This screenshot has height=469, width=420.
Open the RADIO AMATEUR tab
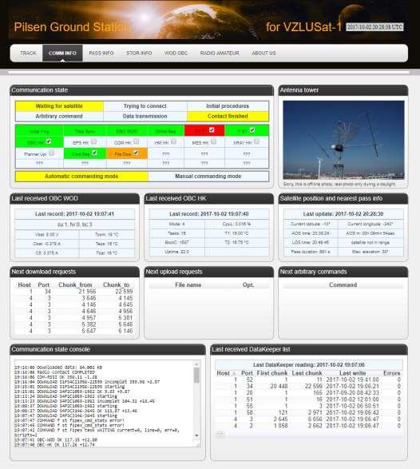click(220, 54)
